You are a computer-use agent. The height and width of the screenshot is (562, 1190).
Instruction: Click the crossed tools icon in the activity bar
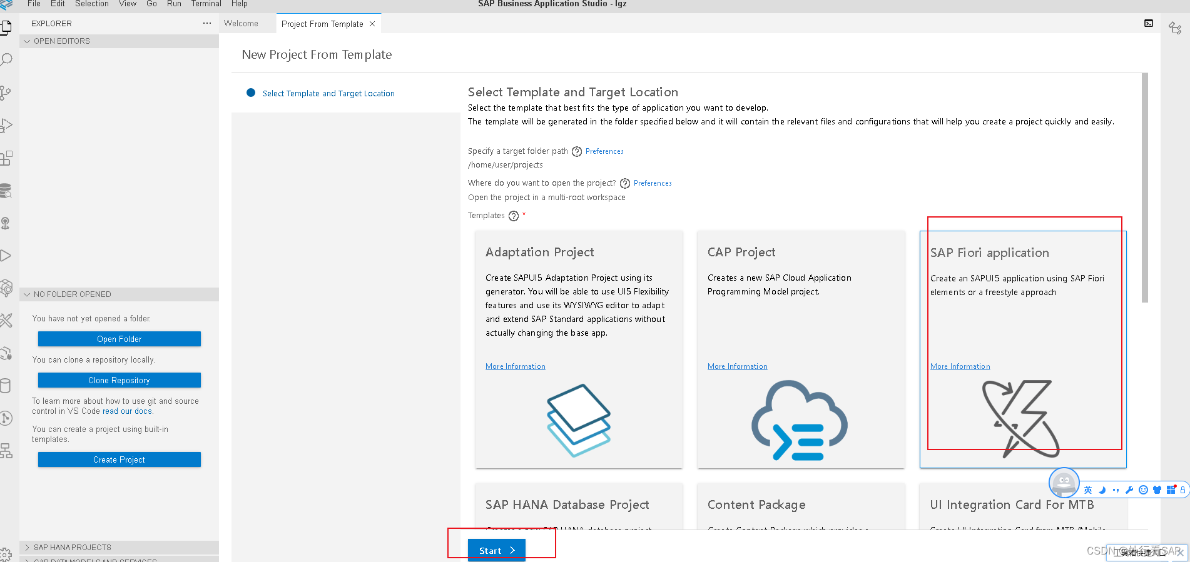click(x=6, y=321)
